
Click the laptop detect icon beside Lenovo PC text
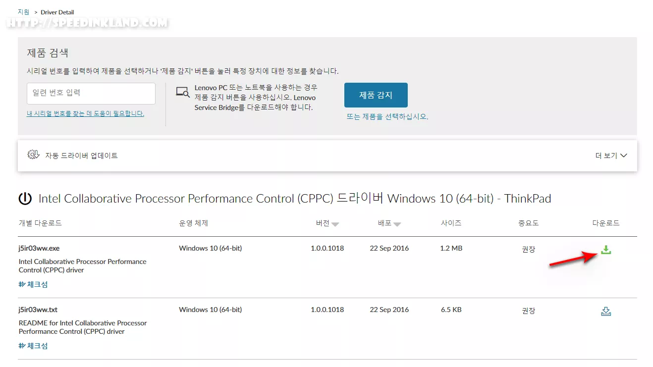183,92
